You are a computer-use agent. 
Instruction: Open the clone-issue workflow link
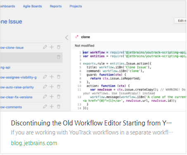(x=12, y=48)
